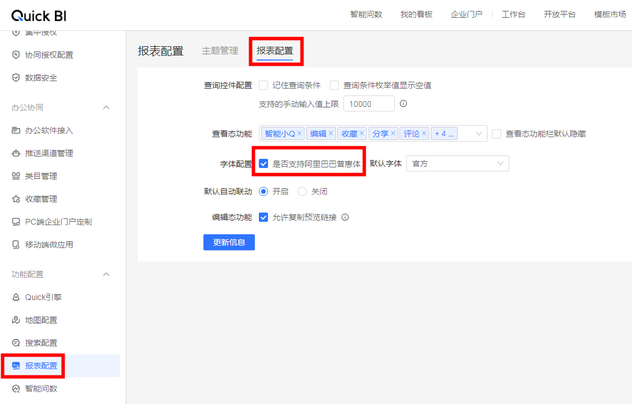Go to 模板市场 in top navigation
Image resolution: width=632 pixels, height=404 pixels.
[x=610, y=14]
